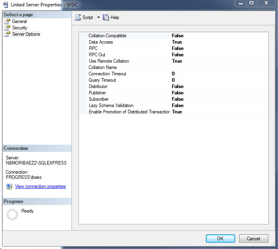
Task: Open the General page
Action: [x=19, y=21]
